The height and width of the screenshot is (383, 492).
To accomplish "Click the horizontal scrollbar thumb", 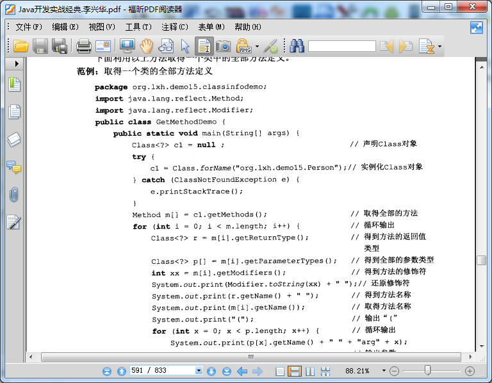I will (x=251, y=357).
